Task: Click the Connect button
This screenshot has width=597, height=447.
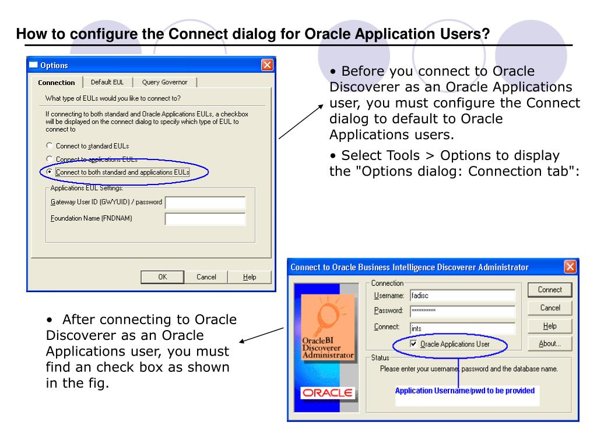Action: pos(550,290)
